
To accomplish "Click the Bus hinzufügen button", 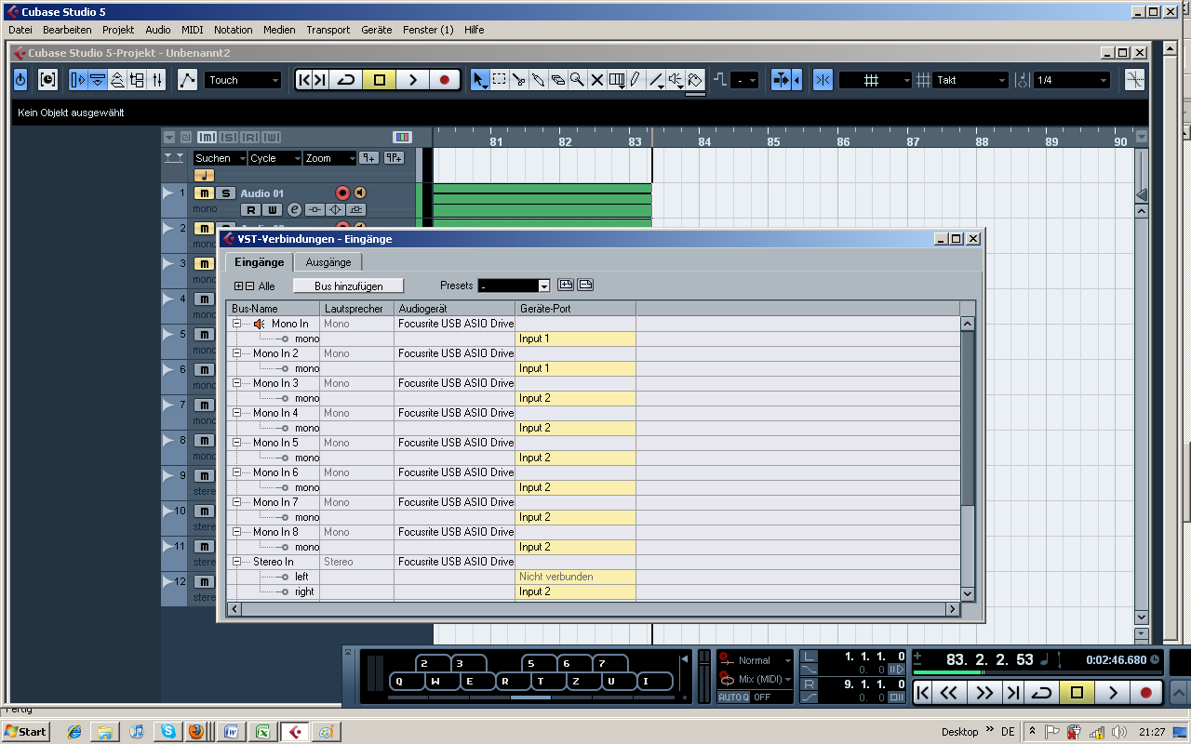I will coord(349,286).
